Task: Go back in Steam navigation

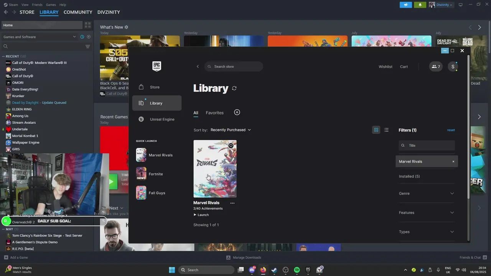Action: 6,12
